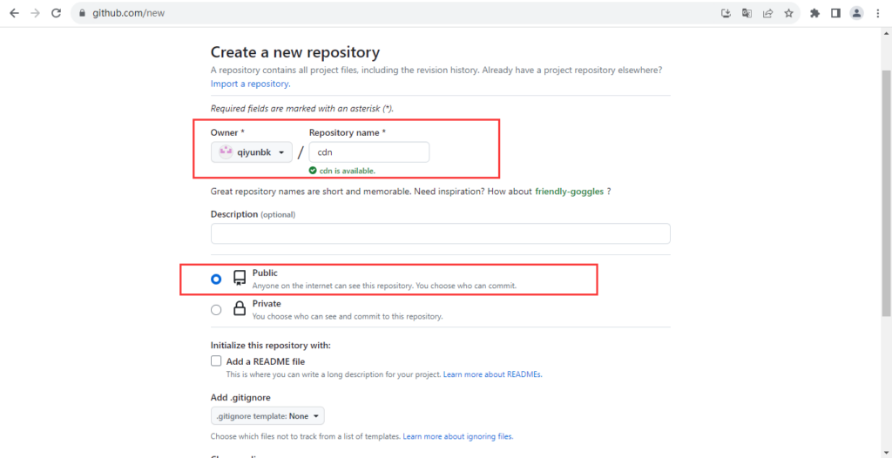Image resolution: width=892 pixels, height=458 pixels.
Task: Click the share page icon
Action: point(767,13)
